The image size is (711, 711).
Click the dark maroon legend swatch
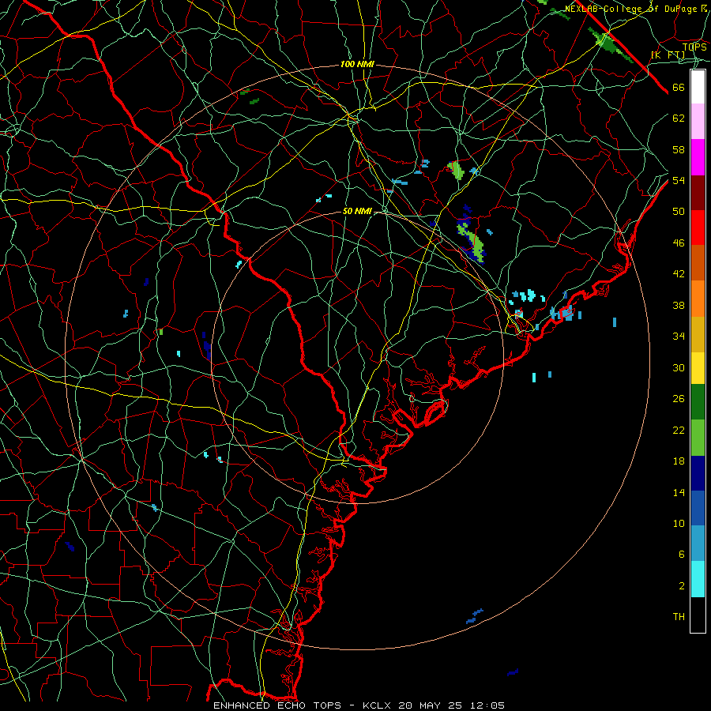tap(698, 193)
